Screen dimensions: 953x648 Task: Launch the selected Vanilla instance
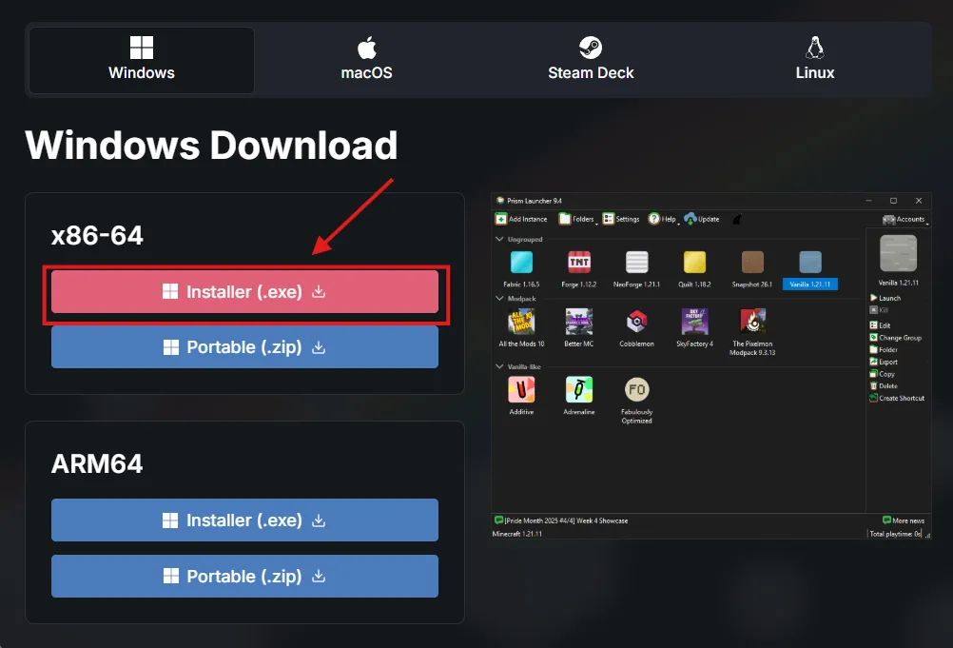(x=888, y=298)
